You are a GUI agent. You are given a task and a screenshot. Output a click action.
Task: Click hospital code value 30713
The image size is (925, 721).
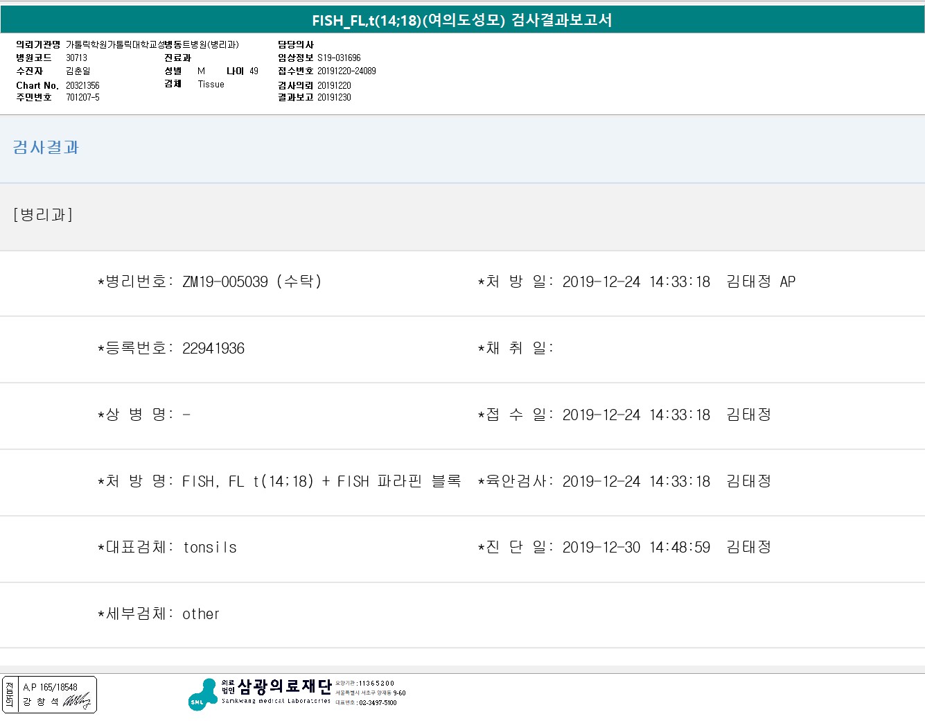click(x=77, y=58)
